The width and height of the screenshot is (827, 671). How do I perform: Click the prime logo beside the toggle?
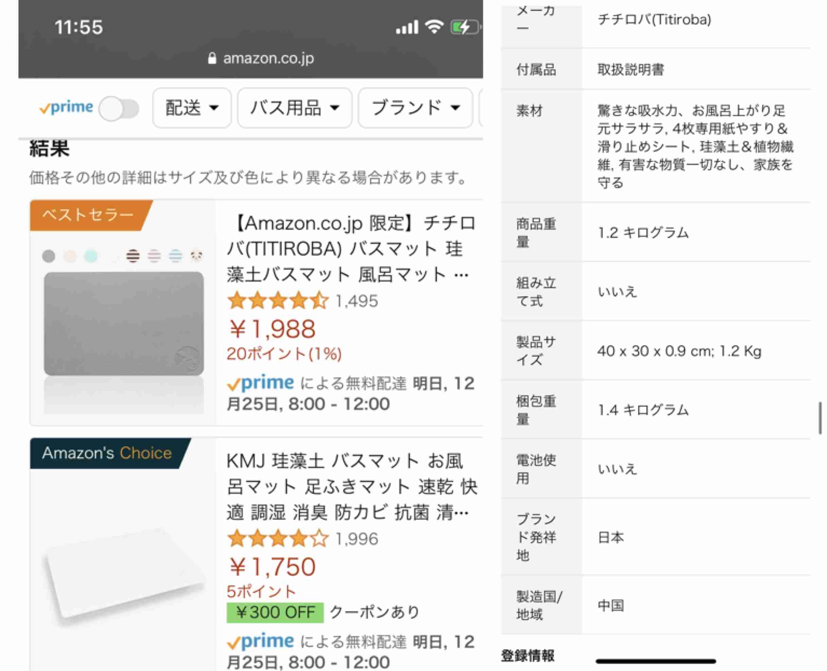coord(66,107)
